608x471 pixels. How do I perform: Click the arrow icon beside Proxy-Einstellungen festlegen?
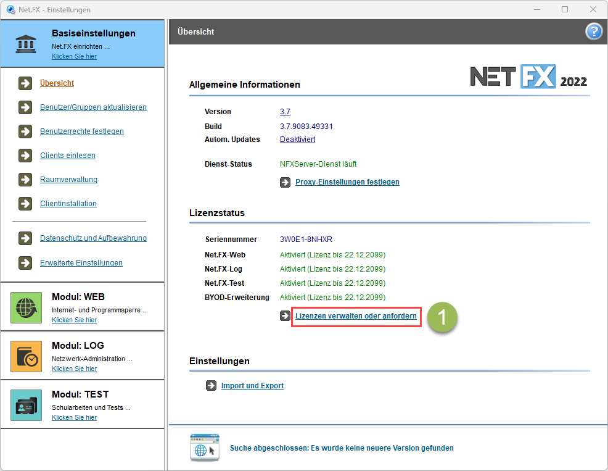[285, 182]
